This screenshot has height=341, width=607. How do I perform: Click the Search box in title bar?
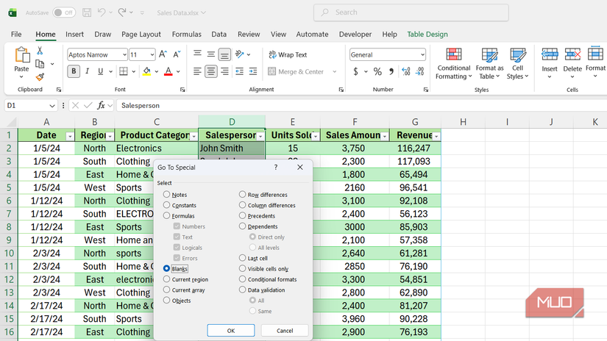tap(411, 12)
